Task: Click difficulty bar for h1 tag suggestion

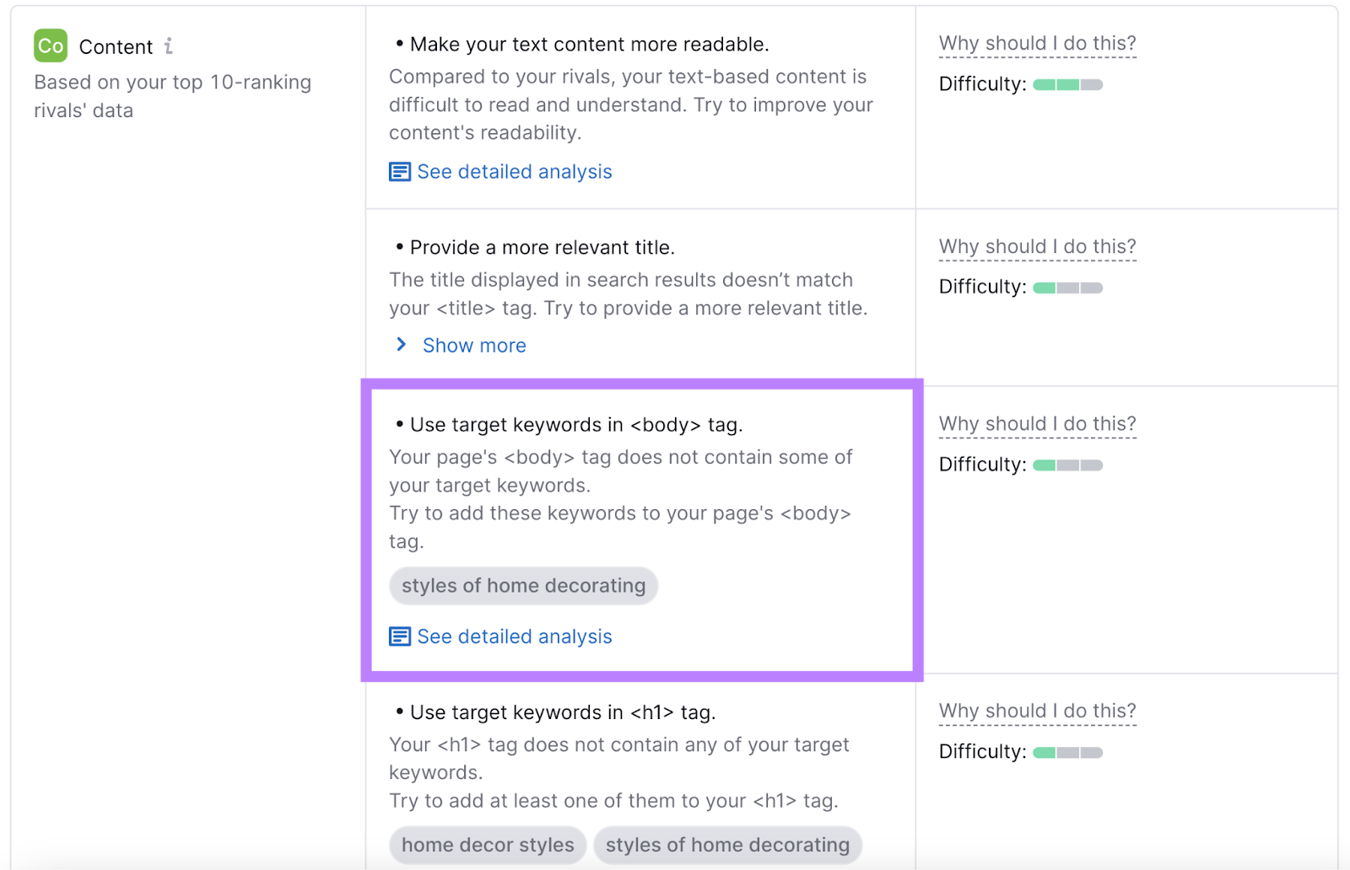Action: [1067, 753]
